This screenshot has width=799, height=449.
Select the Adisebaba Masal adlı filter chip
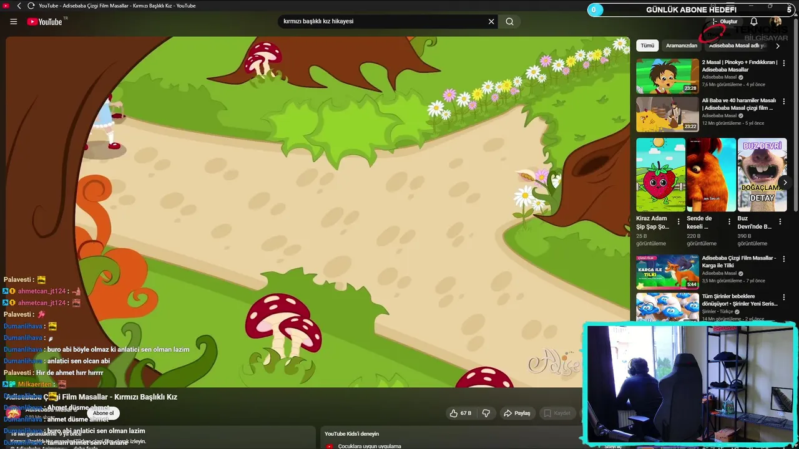(737, 46)
